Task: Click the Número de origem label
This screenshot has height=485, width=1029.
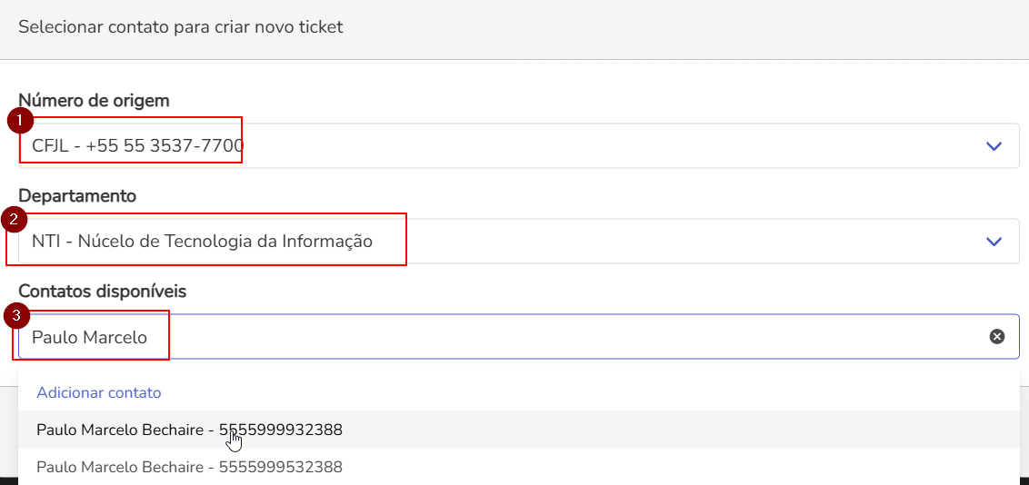Action: coord(94,101)
